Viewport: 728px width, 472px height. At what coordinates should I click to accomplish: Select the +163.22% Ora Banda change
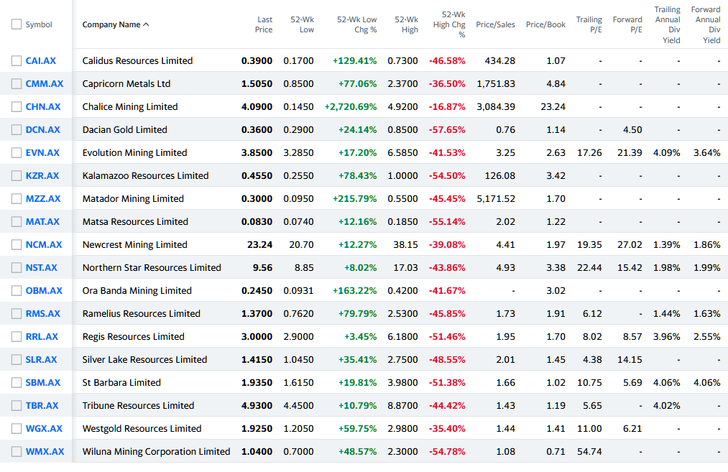(355, 290)
